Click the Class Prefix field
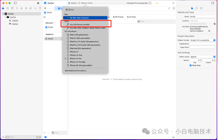 point(203,47)
